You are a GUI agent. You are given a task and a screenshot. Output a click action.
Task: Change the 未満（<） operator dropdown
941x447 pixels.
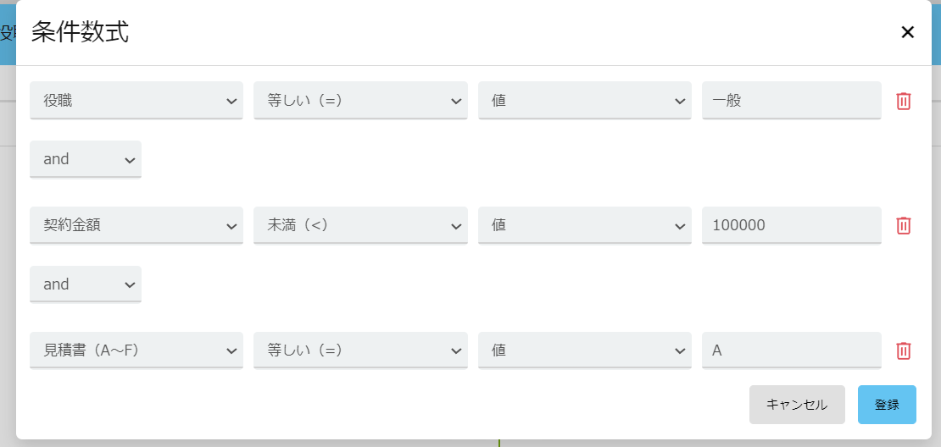coord(360,225)
